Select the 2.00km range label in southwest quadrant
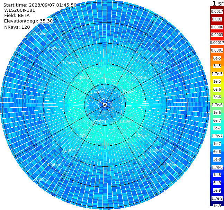Screen dimensions: 224x210 pos(83,136)
